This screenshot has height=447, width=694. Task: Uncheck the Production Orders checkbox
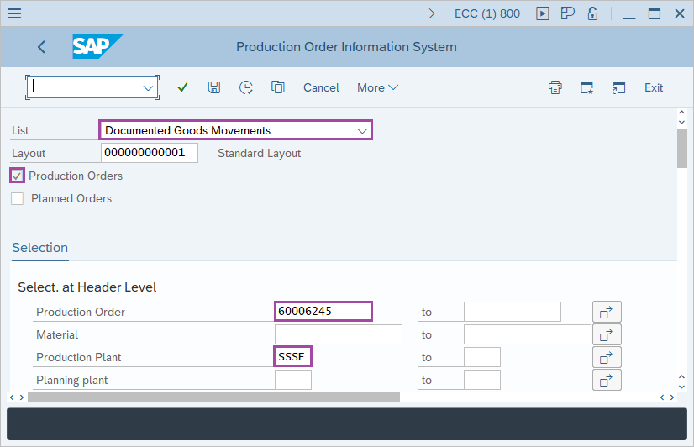click(x=18, y=176)
